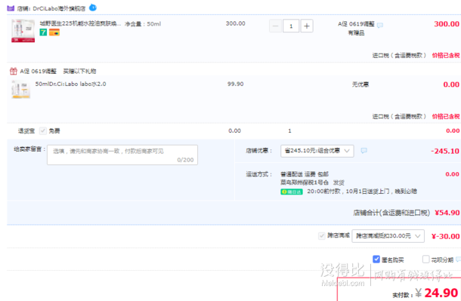Click the orange credit card badge icon
Image resolution: width=461 pixels, height=301 pixels.
[54, 32]
